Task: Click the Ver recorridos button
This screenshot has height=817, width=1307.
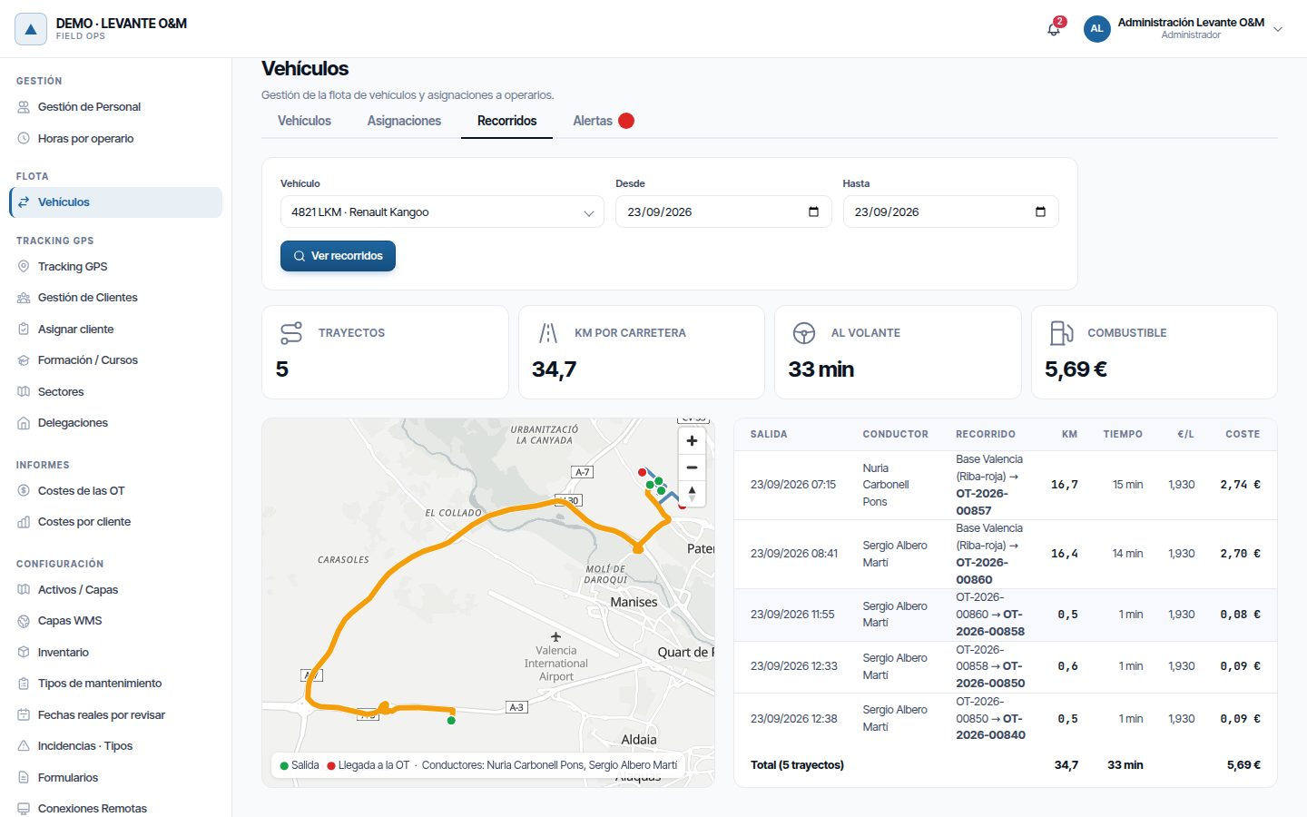Action: (338, 256)
